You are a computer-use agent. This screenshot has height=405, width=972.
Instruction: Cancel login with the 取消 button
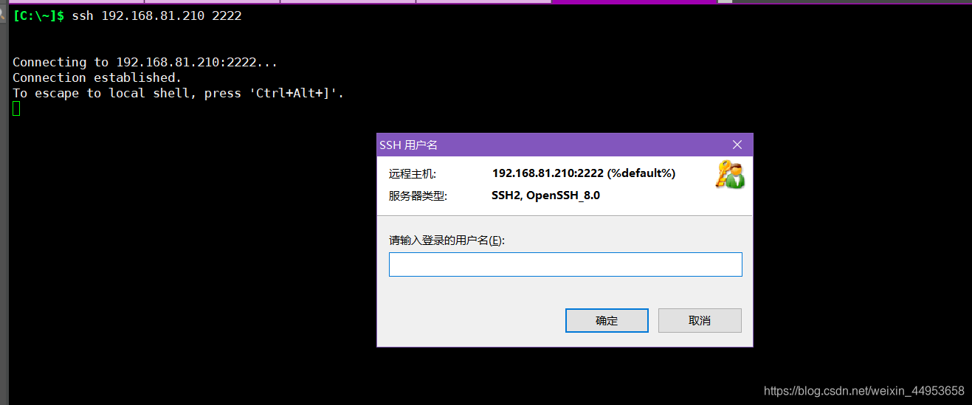click(x=700, y=320)
